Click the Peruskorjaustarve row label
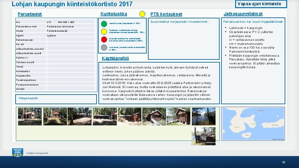 26,80
